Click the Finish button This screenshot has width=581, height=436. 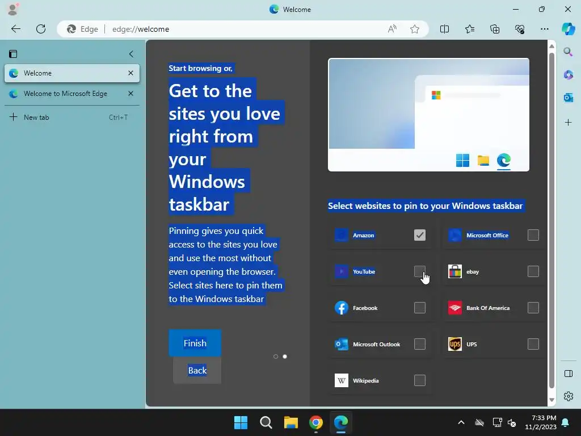point(195,343)
